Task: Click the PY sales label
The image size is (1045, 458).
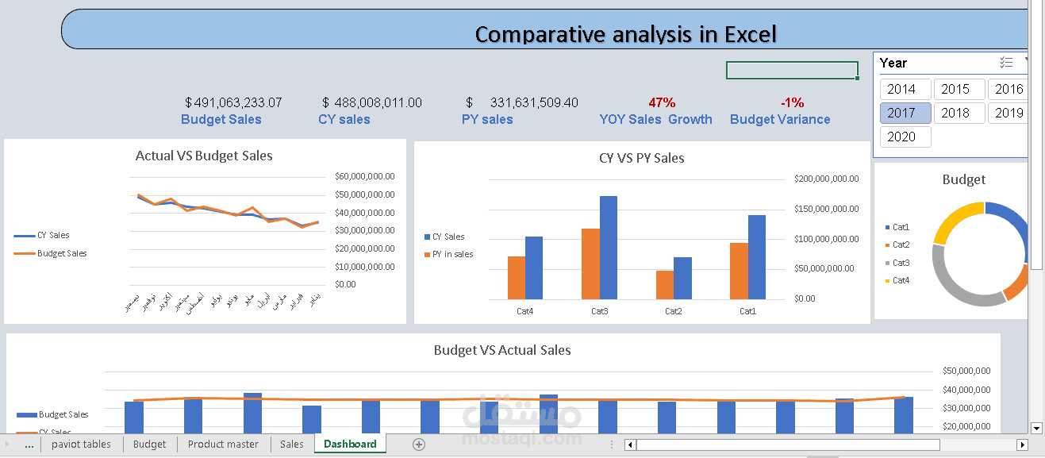Action: (x=487, y=120)
